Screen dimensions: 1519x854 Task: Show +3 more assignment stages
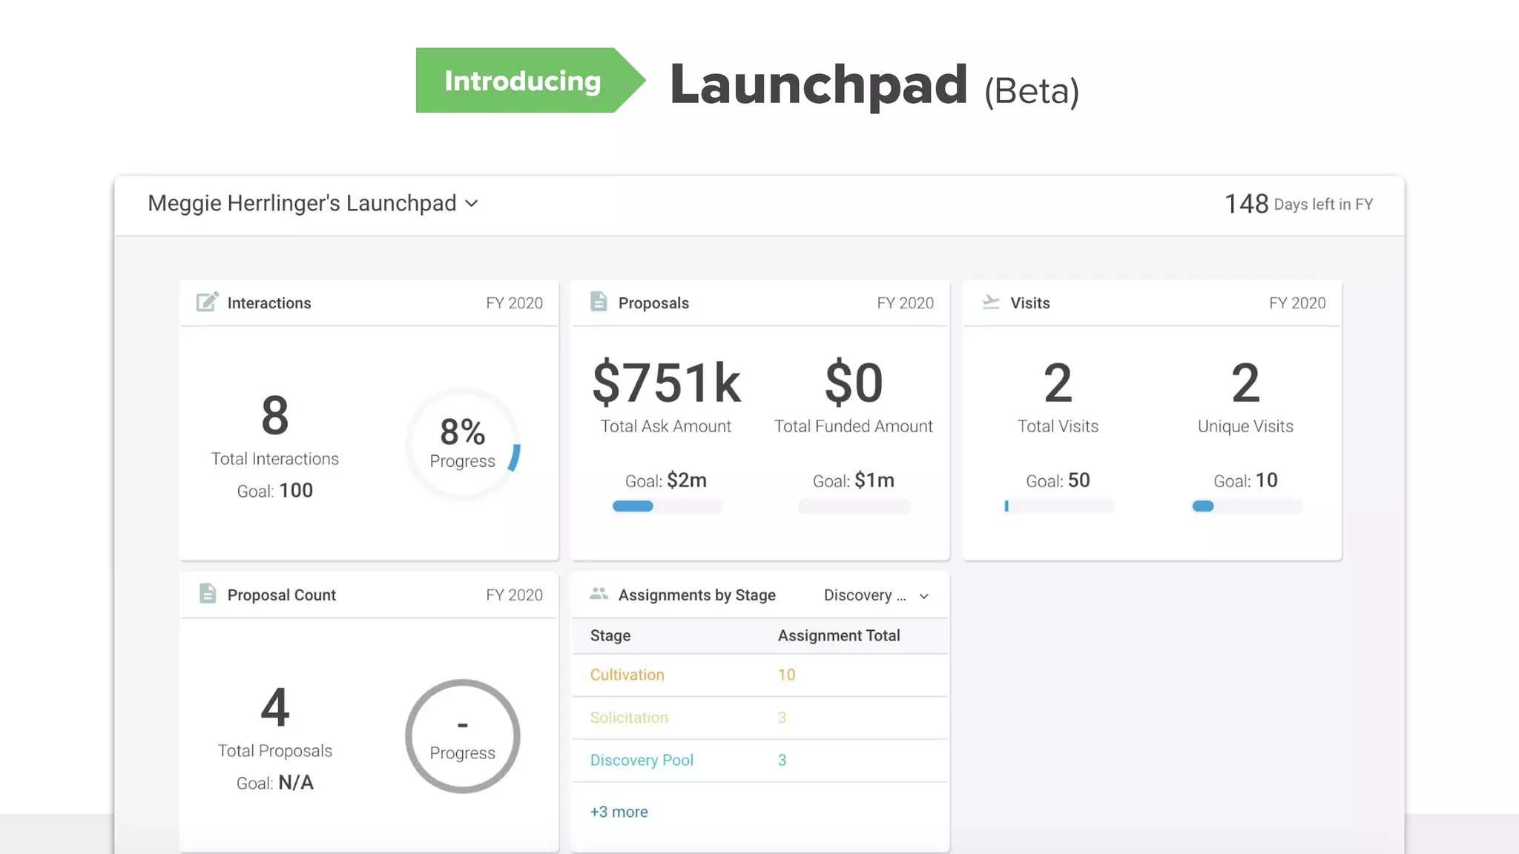tap(619, 812)
